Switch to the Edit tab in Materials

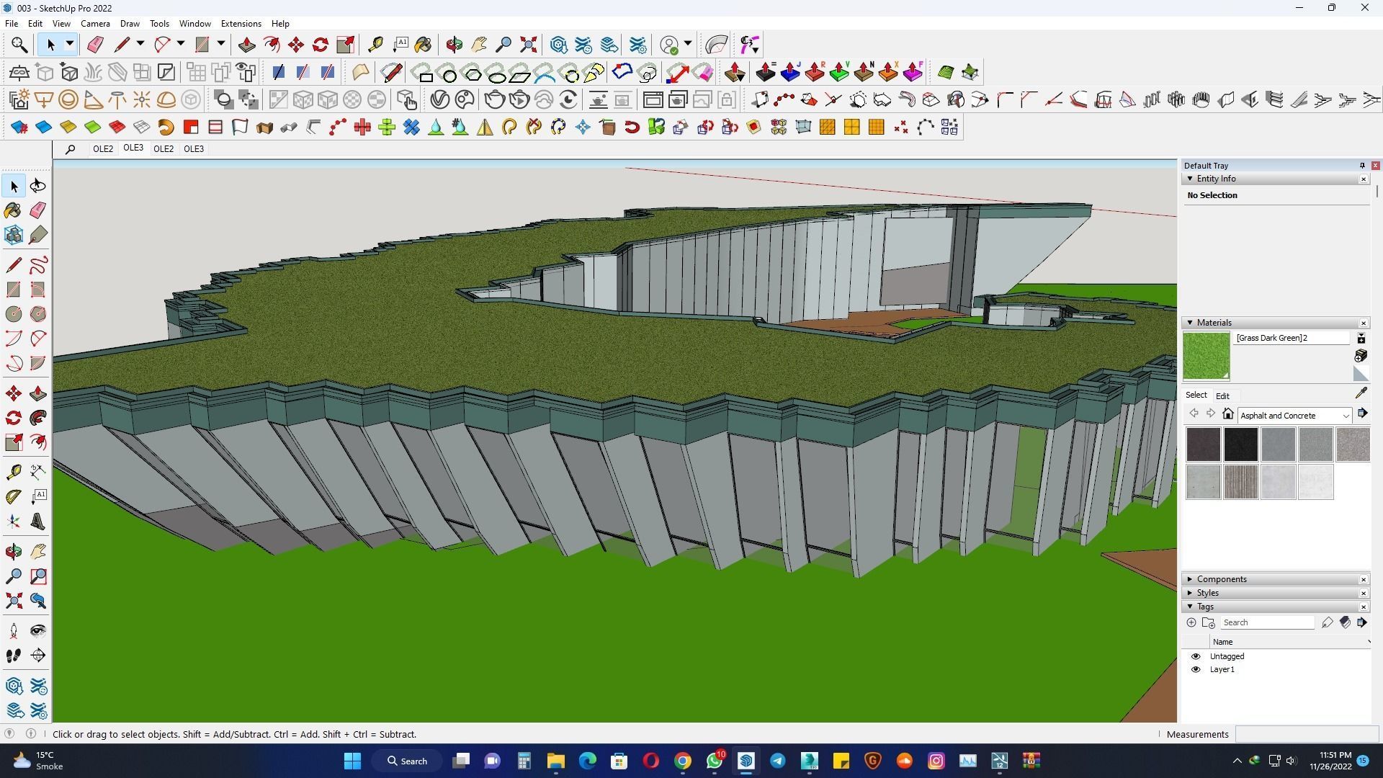pyautogui.click(x=1222, y=395)
